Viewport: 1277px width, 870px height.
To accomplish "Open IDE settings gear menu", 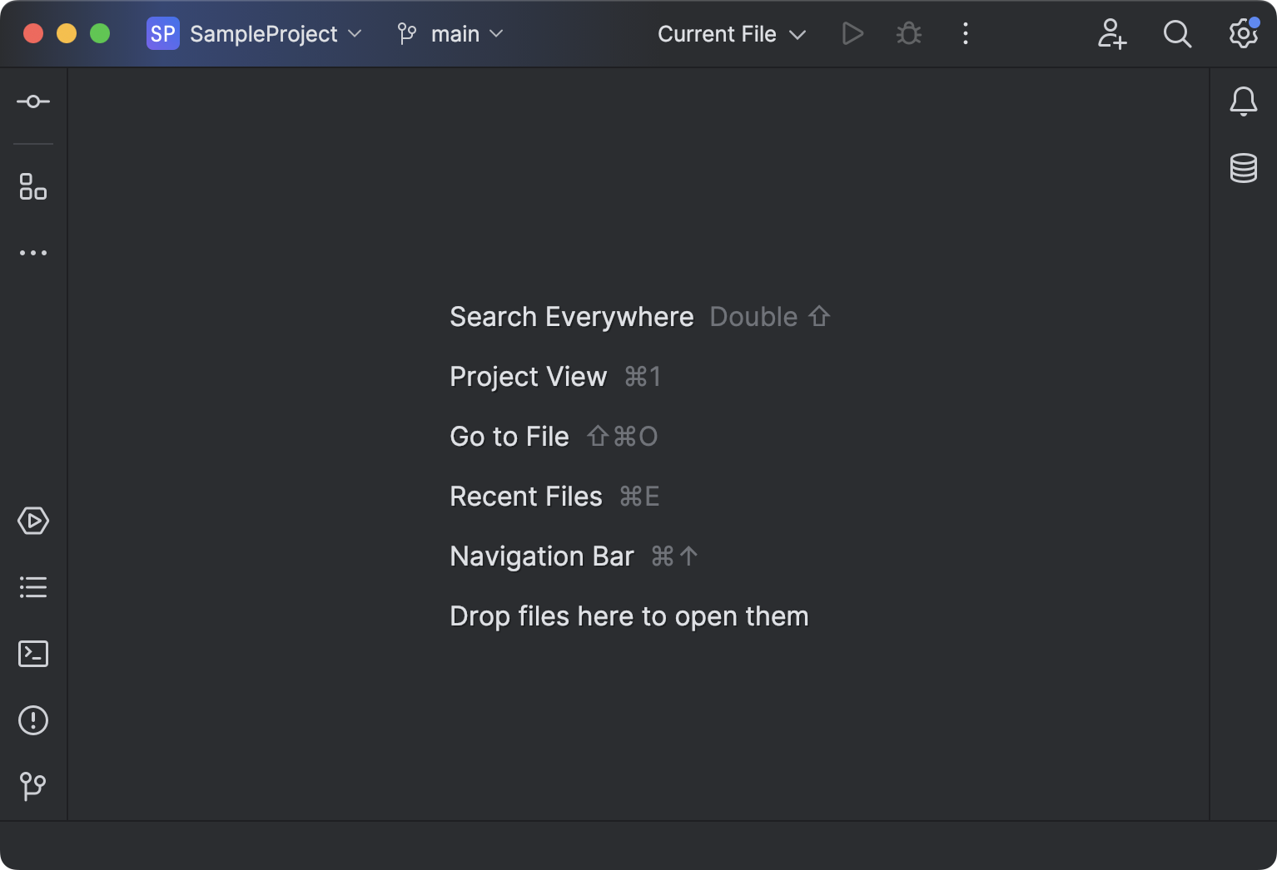I will pyautogui.click(x=1243, y=34).
